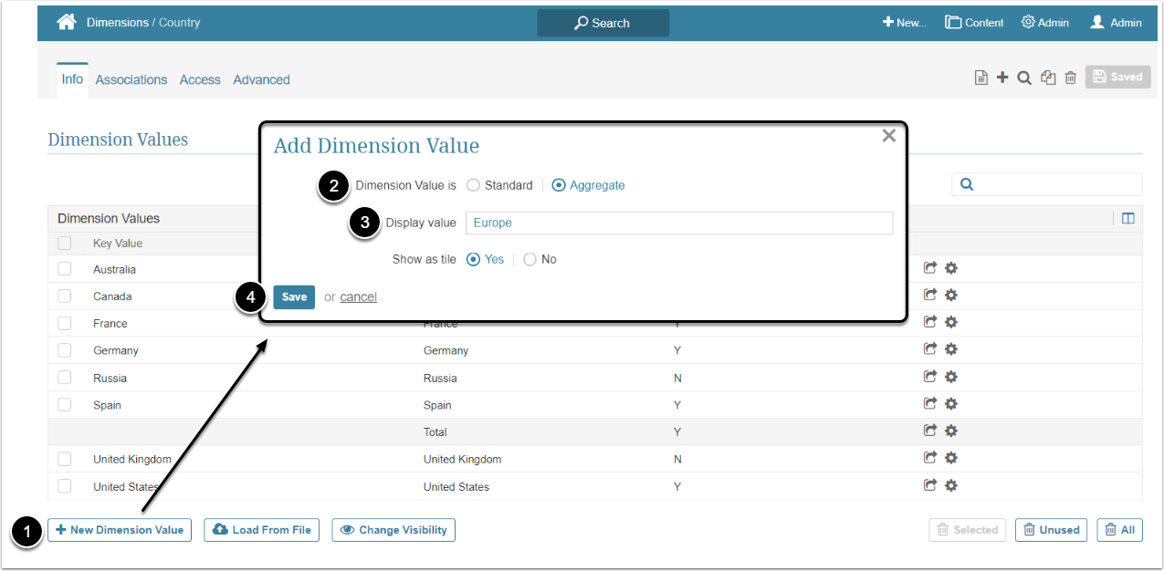This screenshot has height=571, width=1164.
Task: Click the duplicate (copy) icon in the toolbar
Action: 1048,78
